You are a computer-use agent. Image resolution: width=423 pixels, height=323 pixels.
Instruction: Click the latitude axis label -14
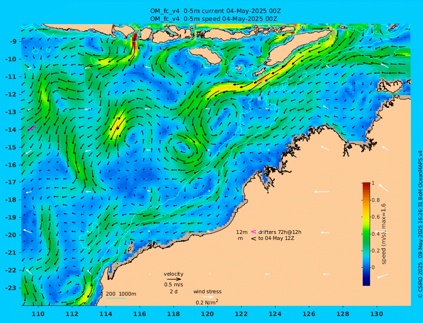tap(12, 129)
